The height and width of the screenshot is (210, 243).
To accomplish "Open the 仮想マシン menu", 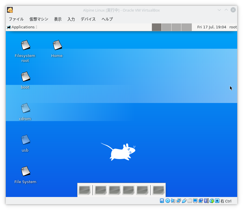I will pos(39,19).
